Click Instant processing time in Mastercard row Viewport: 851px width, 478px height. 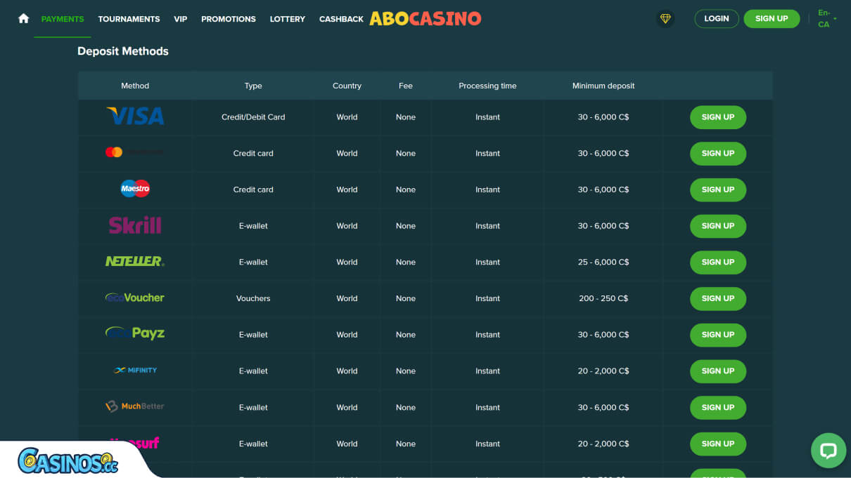(487, 153)
